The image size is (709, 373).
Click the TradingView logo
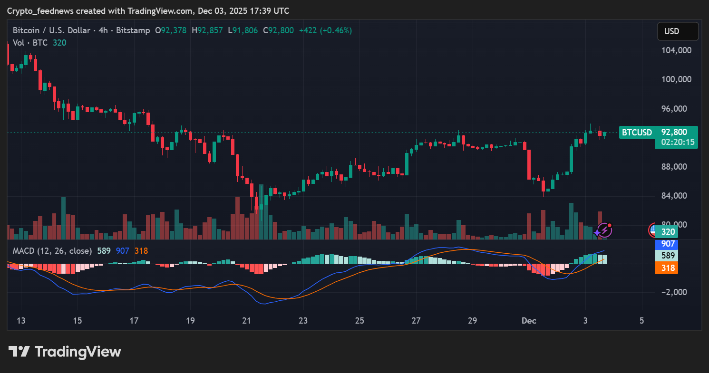[x=65, y=352]
